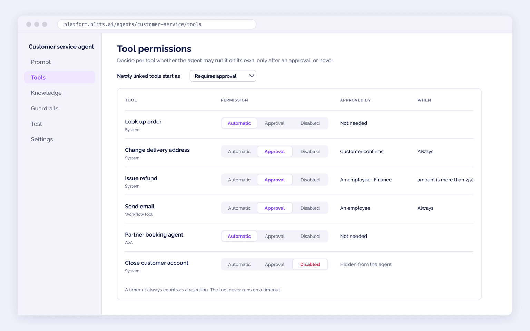Set Send email to Automatic
530x331 pixels.
239,208
